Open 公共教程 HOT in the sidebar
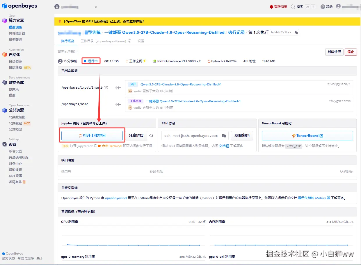 pos(19,123)
